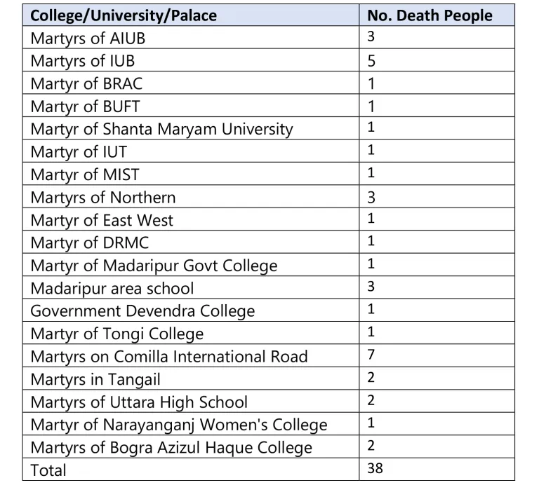Click the Martyr of Tongi College cell
This screenshot has width=539, height=485.
[191, 333]
